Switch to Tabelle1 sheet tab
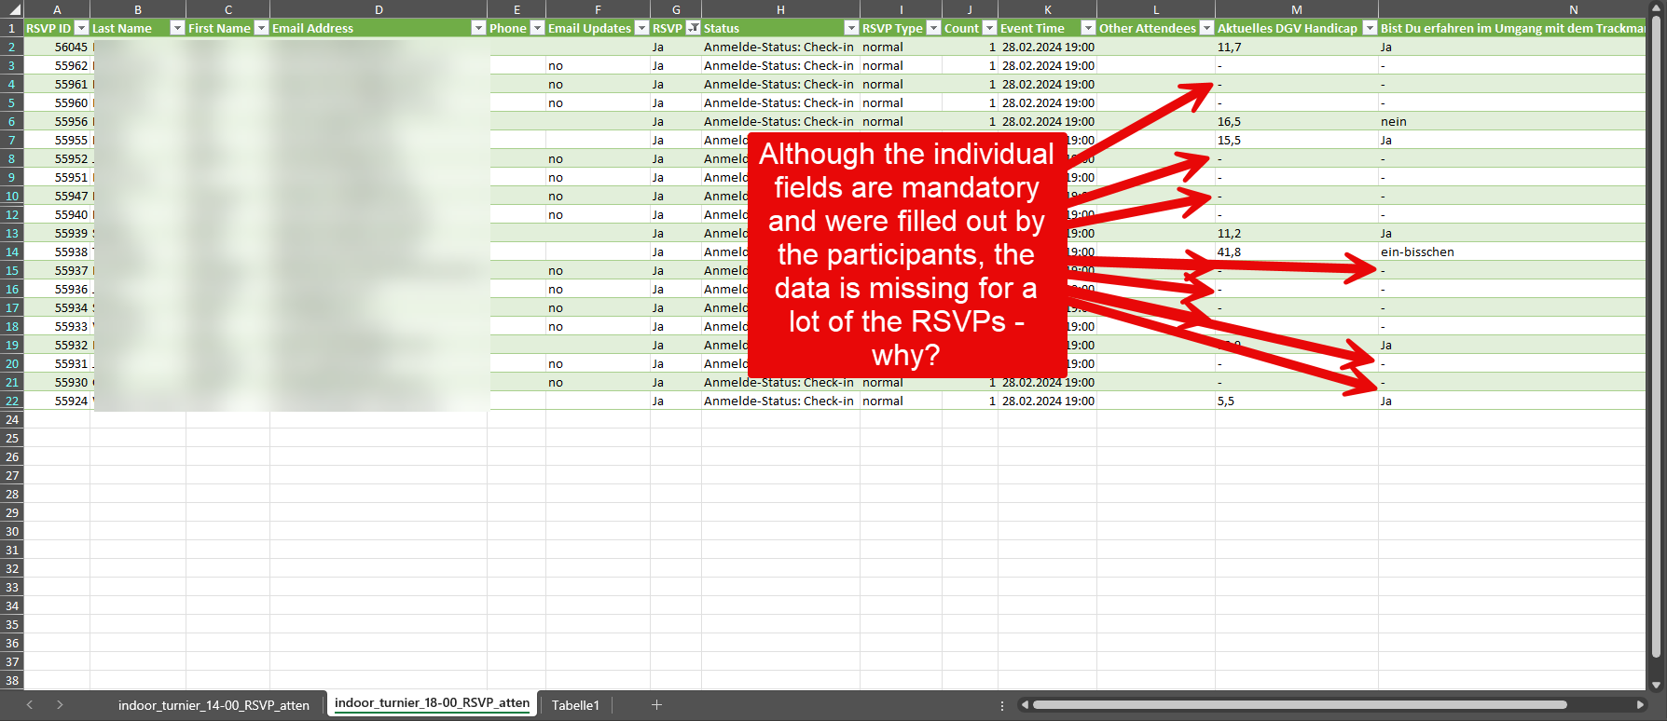Viewport: 1667px width, 721px height. pyautogui.click(x=575, y=705)
